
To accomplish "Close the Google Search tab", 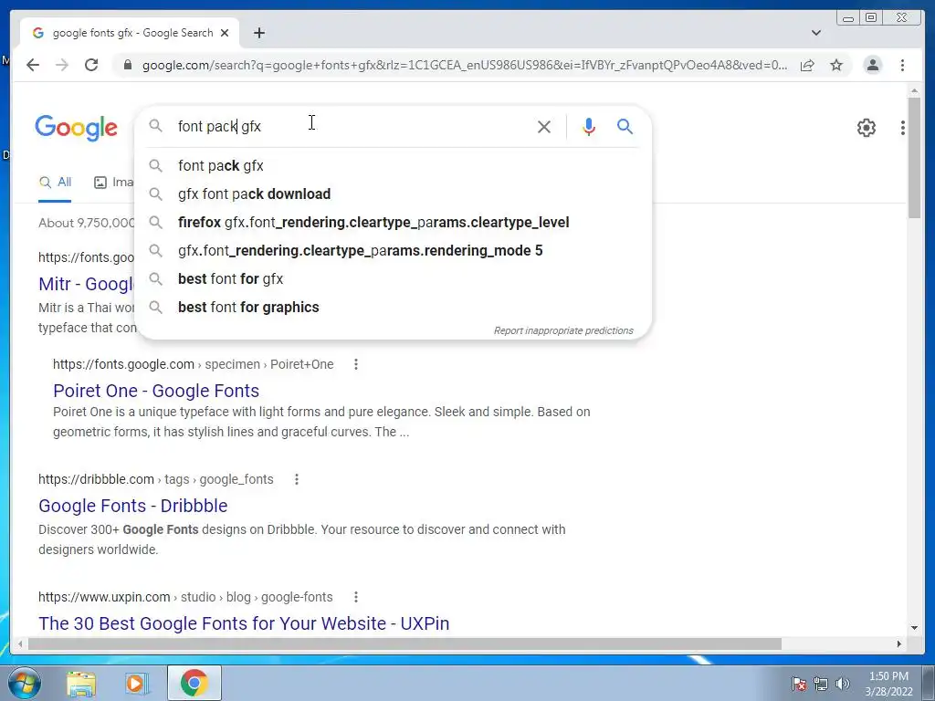I will tap(225, 34).
